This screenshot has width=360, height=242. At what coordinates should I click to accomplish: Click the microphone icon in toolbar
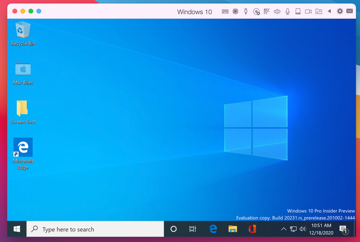click(x=287, y=11)
